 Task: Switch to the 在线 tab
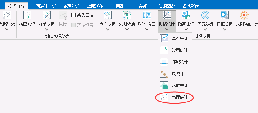tap(143, 6)
